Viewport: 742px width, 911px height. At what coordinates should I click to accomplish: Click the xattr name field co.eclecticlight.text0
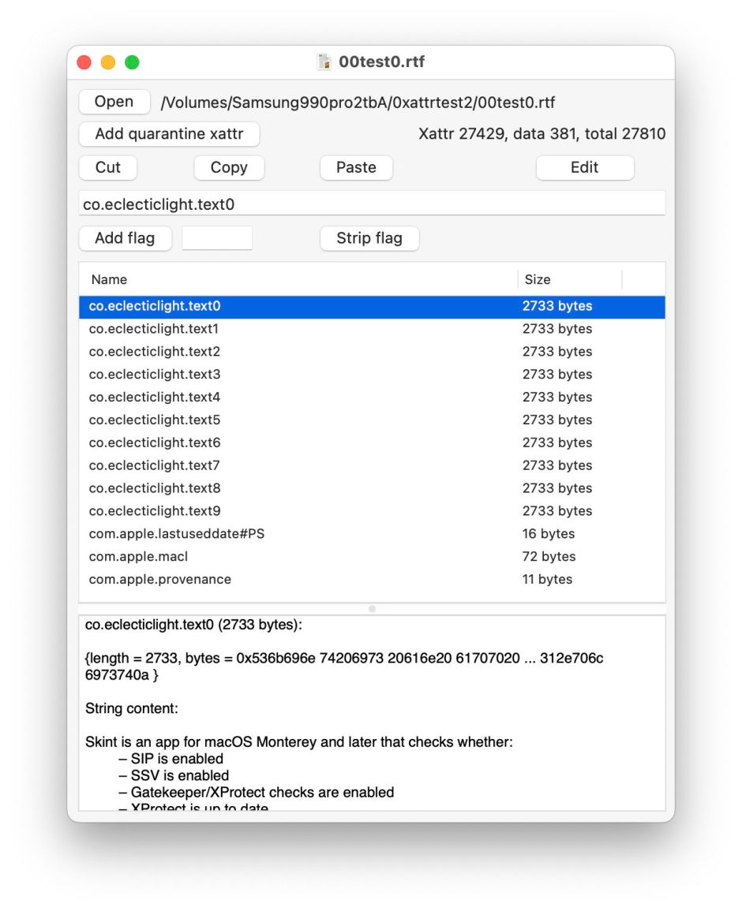[x=372, y=204]
